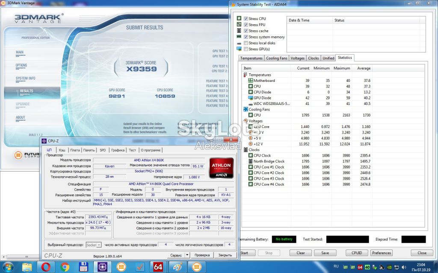Enable Stress local disks checkbox
Image resolution: width=438 pixels, height=273 pixels.
click(x=246, y=43)
